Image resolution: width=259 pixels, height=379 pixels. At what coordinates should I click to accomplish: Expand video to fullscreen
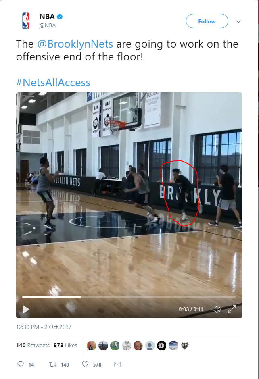(x=232, y=309)
